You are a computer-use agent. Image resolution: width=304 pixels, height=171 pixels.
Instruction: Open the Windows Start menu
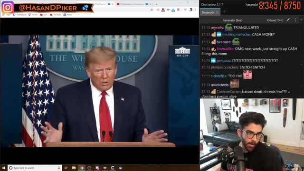[x=4, y=168]
